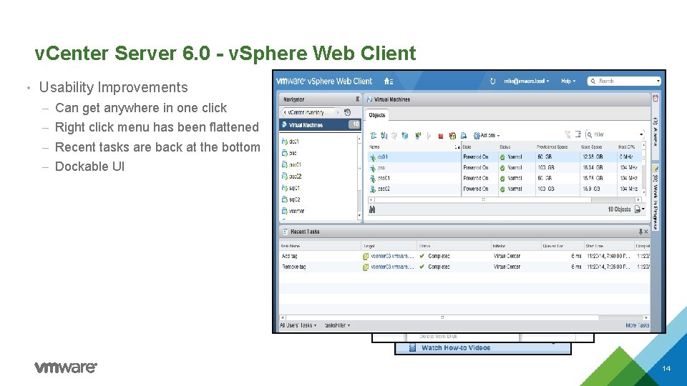This screenshot has height=386, width=687.
Task: Click the Virtual Machines header icon
Action: coord(369,99)
